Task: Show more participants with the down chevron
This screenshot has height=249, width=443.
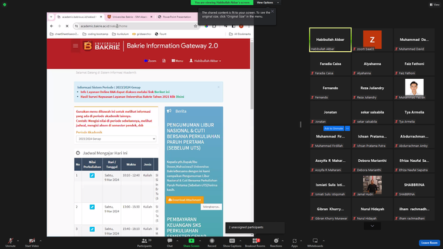Action: pyautogui.click(x=372, y=226)
